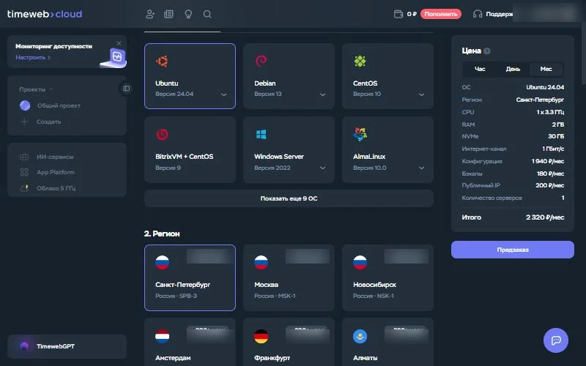Open search with magnifier icon
Image resolution: width=586 pixels, height=366 pixels.
207,14
